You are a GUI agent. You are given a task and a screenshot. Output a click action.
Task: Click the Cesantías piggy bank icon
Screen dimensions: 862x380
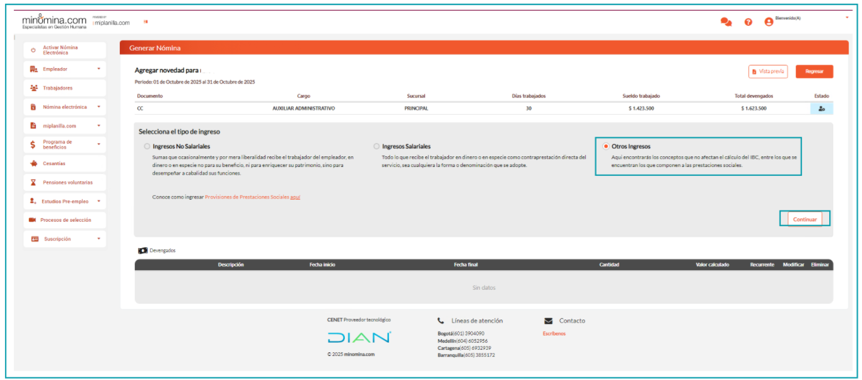point(33,164)
